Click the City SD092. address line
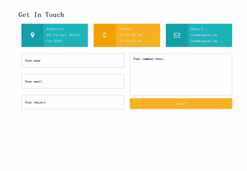The width and height of the screenshot is (247, 171). click(54, 41)
